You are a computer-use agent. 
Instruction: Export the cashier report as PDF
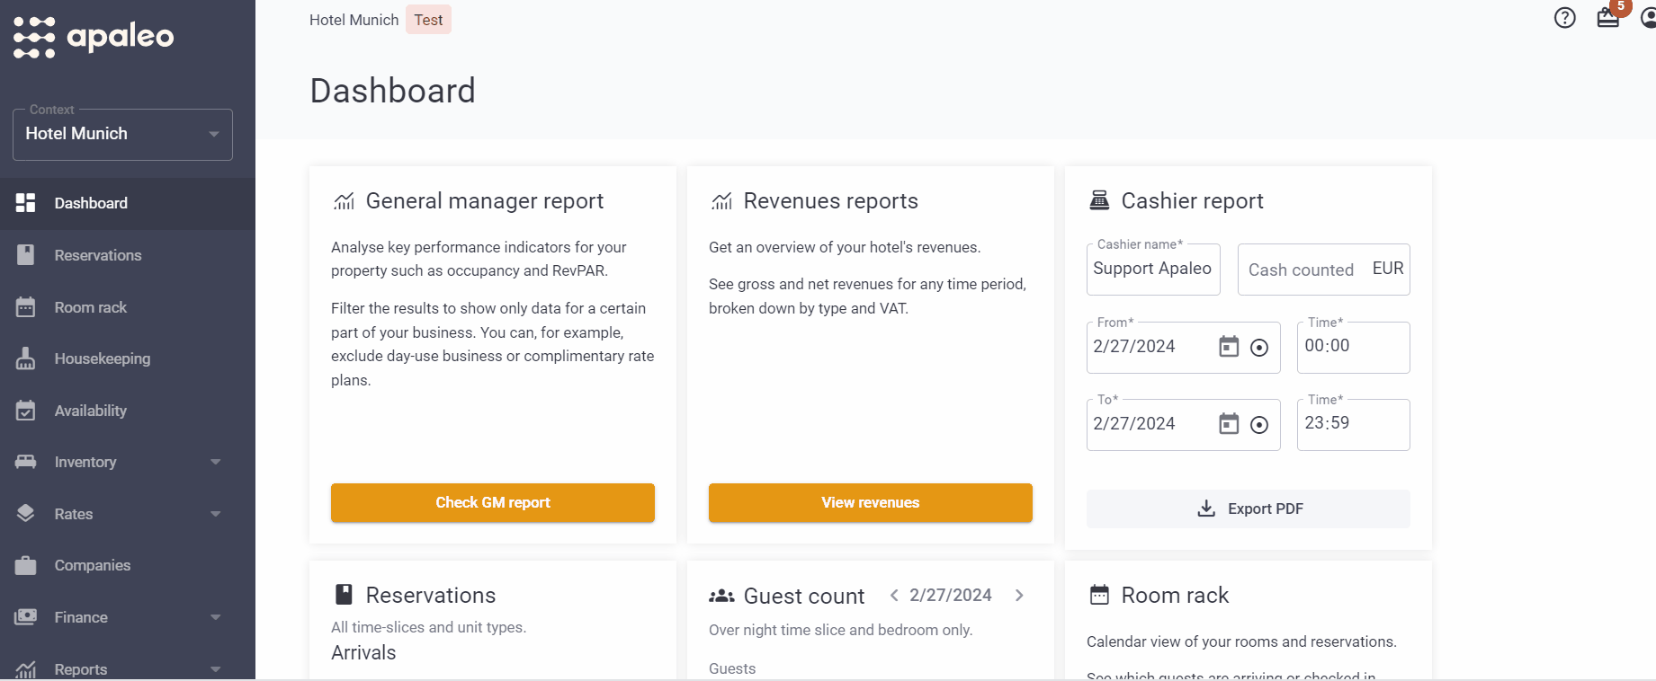(1248, 509)
